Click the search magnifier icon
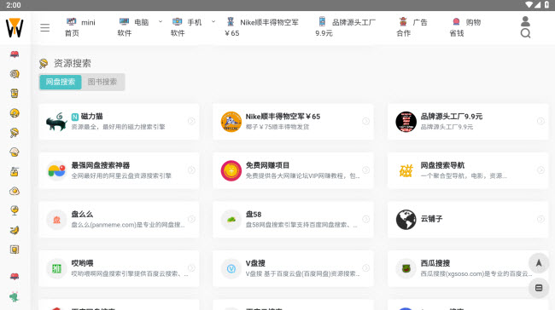The width and height of the screenshot is (555, 310). [525, 33]
